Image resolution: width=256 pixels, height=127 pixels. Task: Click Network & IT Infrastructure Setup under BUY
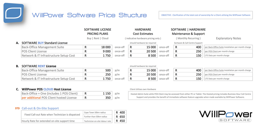pos(52,56)
